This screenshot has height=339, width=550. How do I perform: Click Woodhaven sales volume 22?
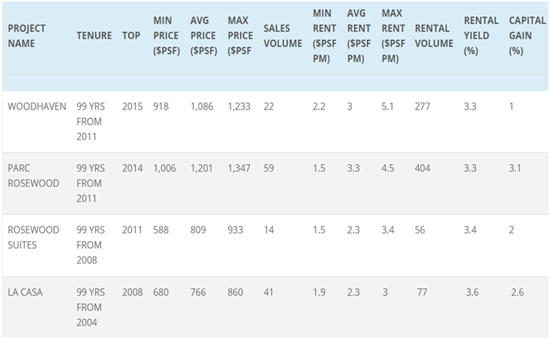[268, 106]
